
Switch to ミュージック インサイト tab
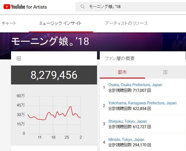pyautogui.click(x=60, y=23)
